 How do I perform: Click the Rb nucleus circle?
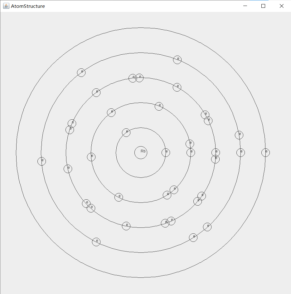coord(141,153)
